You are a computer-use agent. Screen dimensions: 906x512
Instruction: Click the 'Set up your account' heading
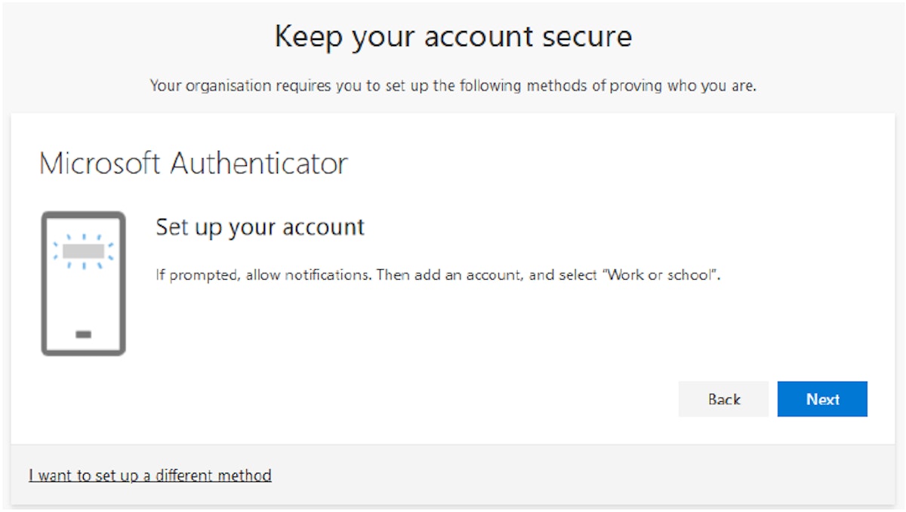coord(259,227)
